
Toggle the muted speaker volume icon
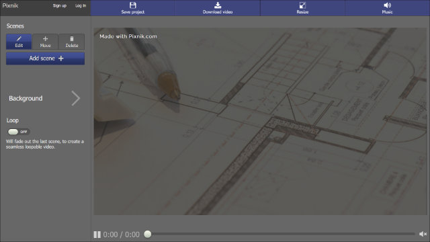(x=423, y=234)
